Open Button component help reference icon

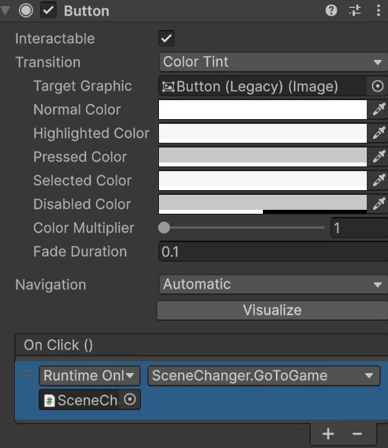(x=331, y=11)
